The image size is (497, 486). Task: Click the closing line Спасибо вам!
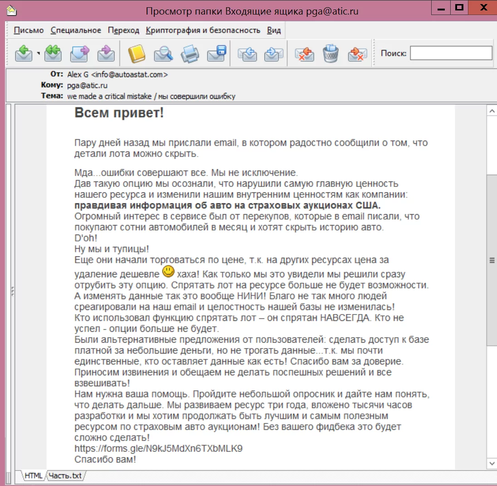click(105, 459)
